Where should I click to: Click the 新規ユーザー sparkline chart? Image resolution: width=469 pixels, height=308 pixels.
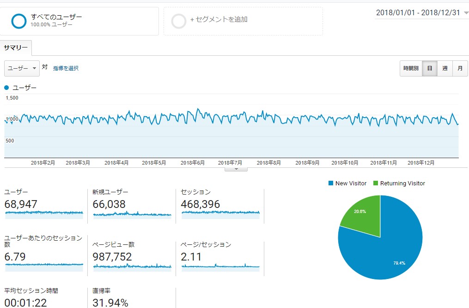(x=132, y=214)
